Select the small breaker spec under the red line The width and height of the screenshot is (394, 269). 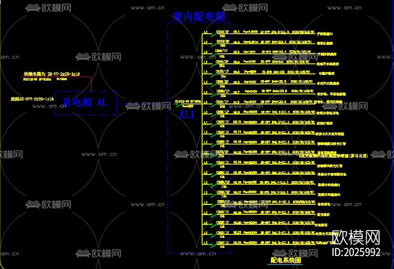tap(37, 79)
